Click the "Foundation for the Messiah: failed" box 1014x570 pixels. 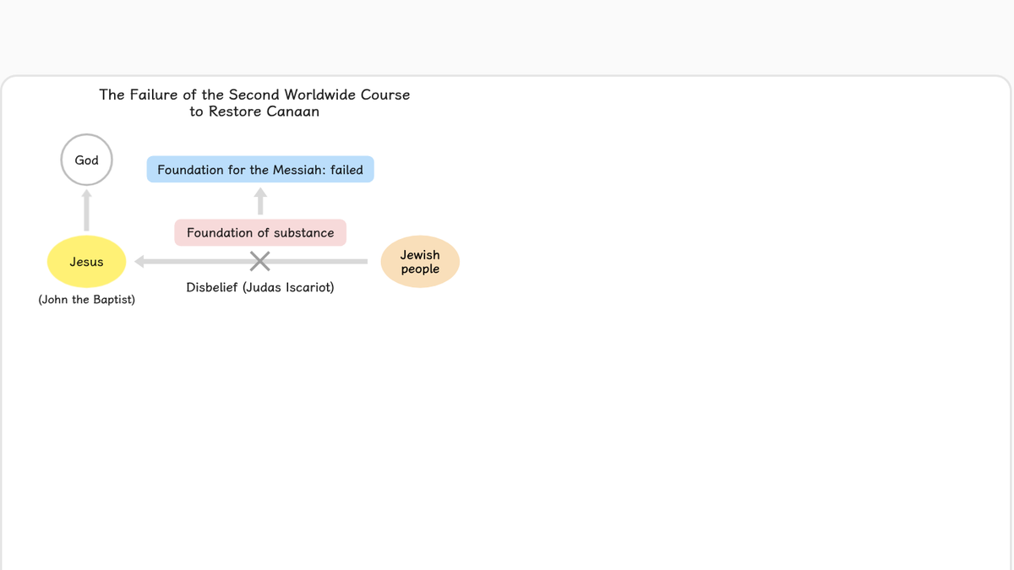260,170
